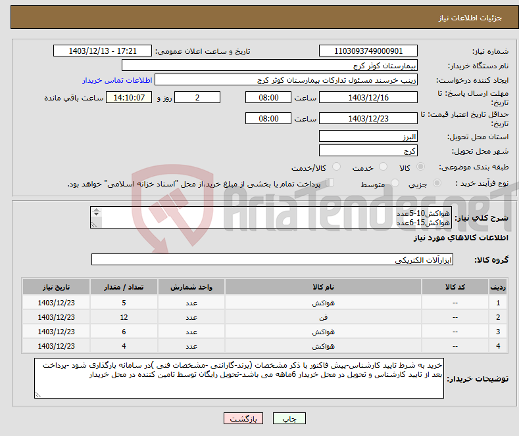The width and height of the screenshot is (519, 436).
Task: Click the نام کالا column header
Action: [323, 287]
